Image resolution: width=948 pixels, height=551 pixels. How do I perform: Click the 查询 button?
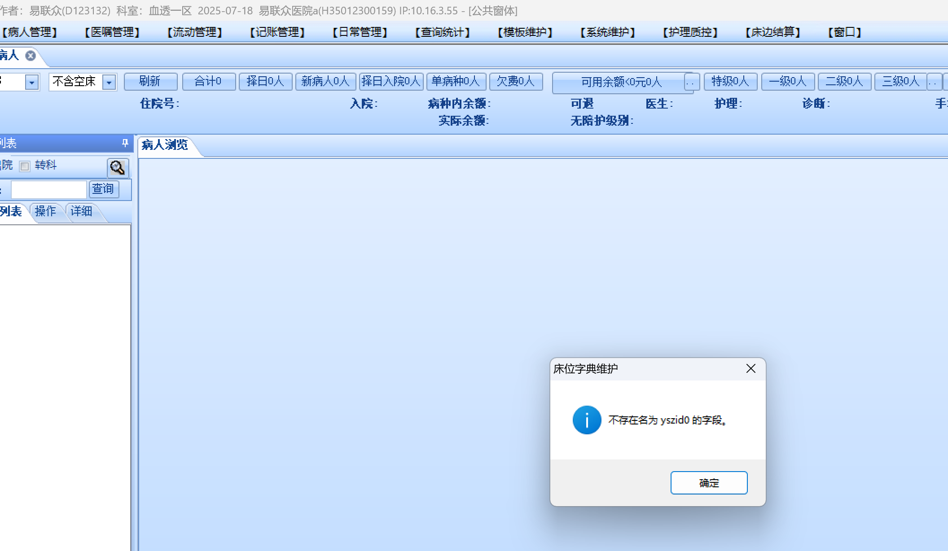(104, 189)
